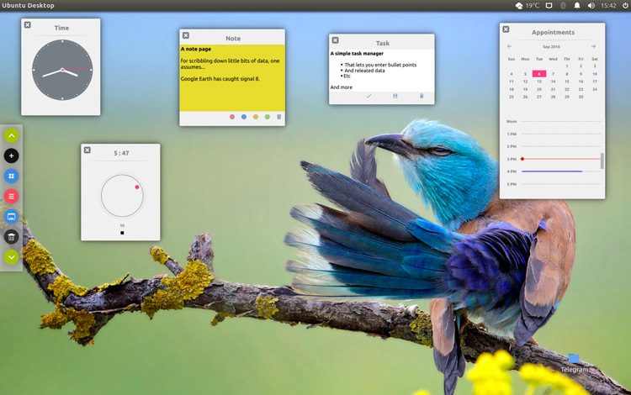Click the Appointments timeline scrollbar handle

[x=602, y=161]
